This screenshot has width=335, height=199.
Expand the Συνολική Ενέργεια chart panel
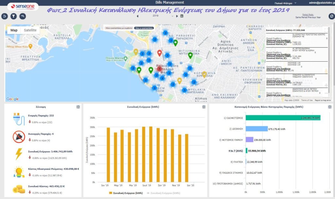204,107
